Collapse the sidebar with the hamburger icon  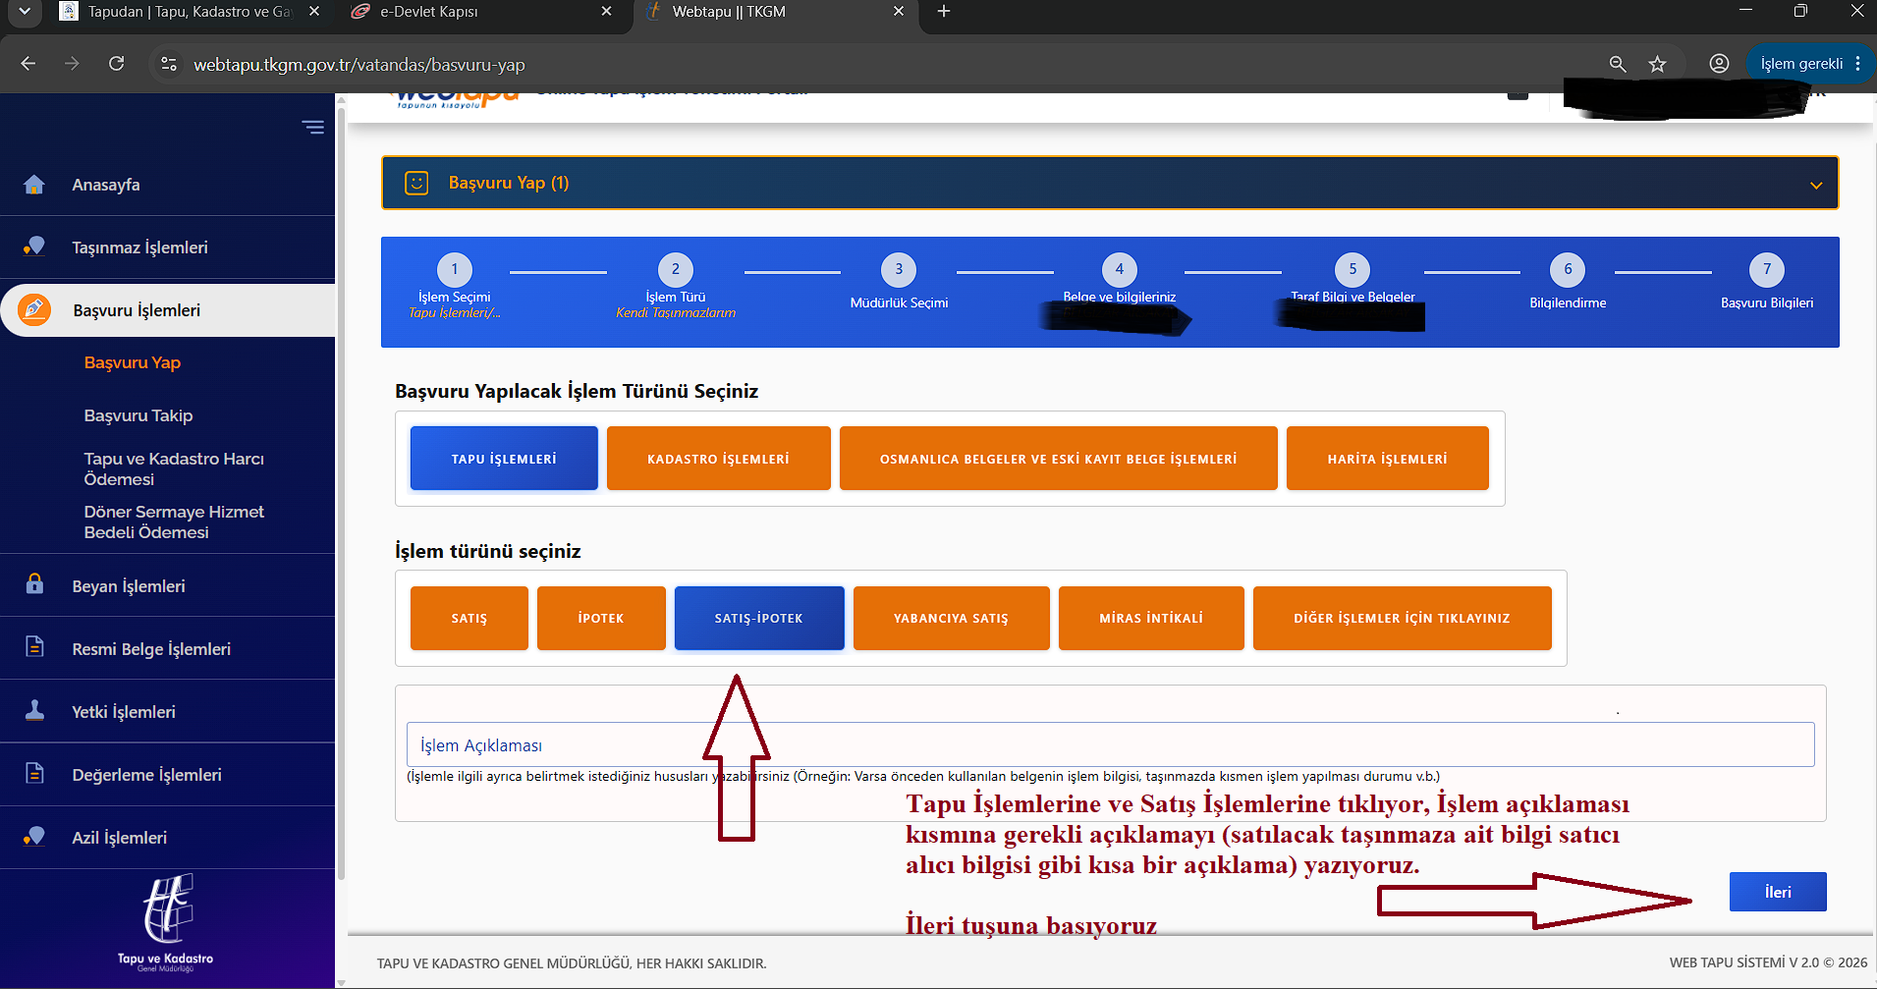[x=313, y=127]
